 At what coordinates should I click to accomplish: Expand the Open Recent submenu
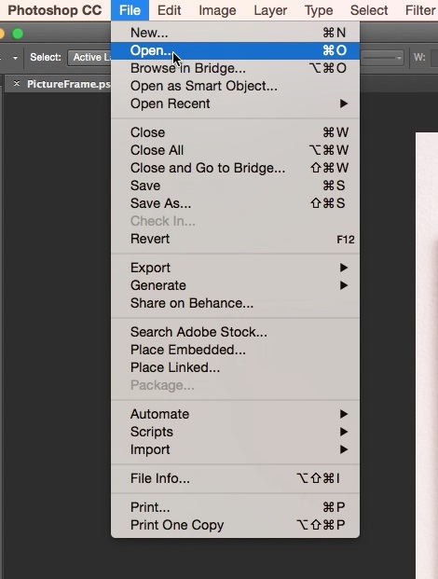pos(235,103)
